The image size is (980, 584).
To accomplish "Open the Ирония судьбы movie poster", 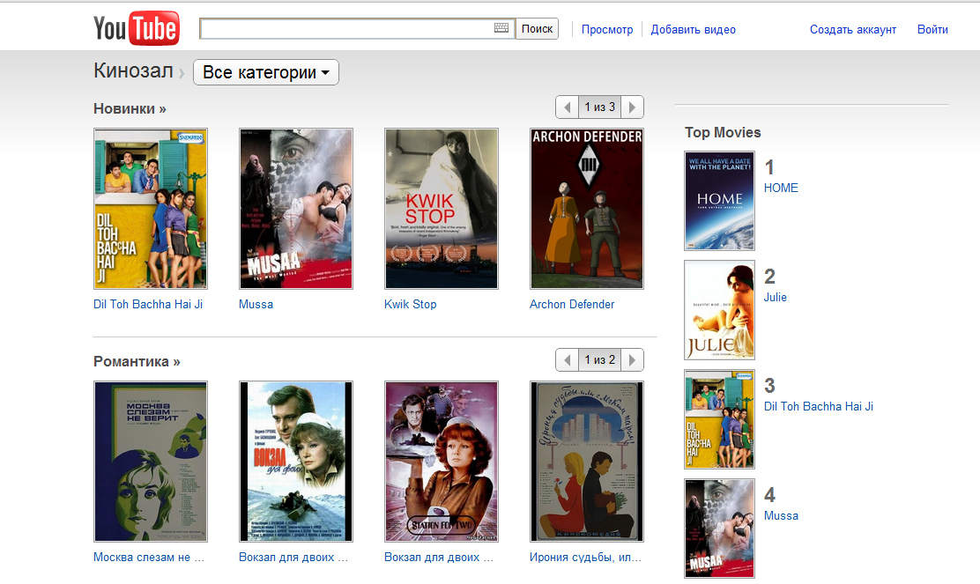I will (587, 462).
